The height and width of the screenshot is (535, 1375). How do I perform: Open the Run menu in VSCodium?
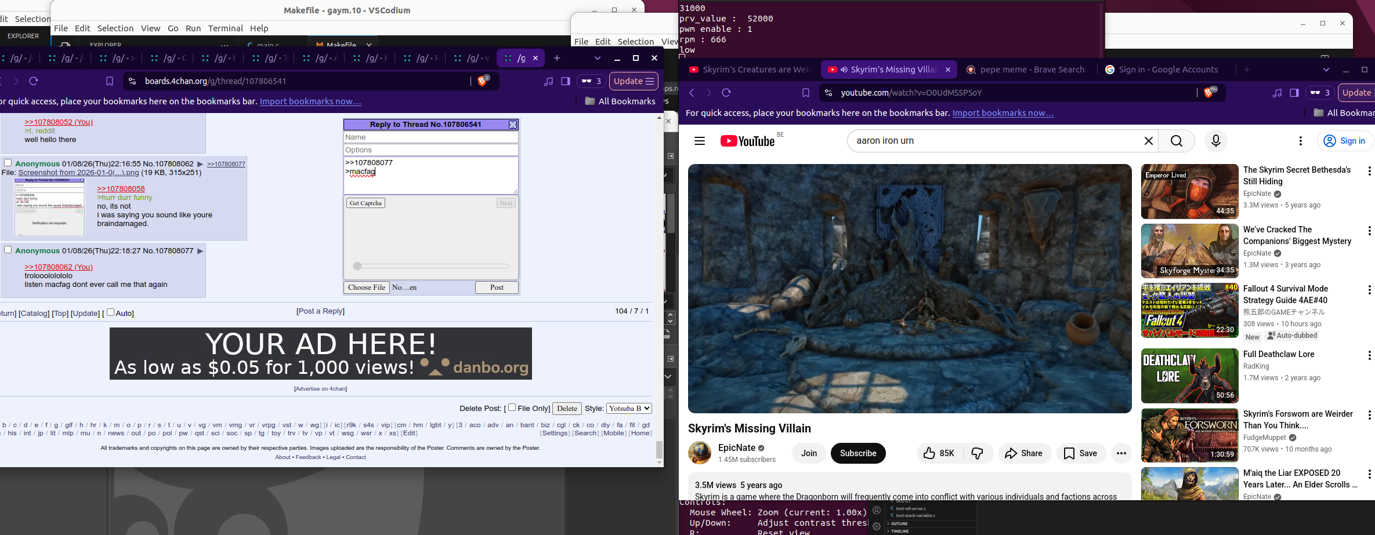pyautogui.click(x=193, y=28)
